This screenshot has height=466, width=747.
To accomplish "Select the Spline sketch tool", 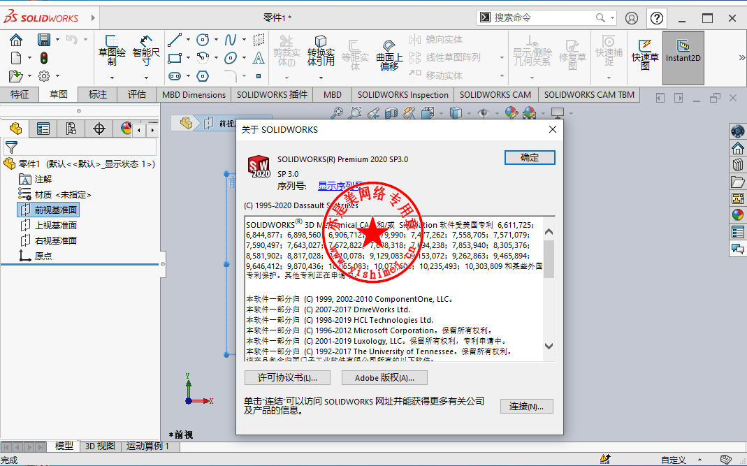I will 231,40.
